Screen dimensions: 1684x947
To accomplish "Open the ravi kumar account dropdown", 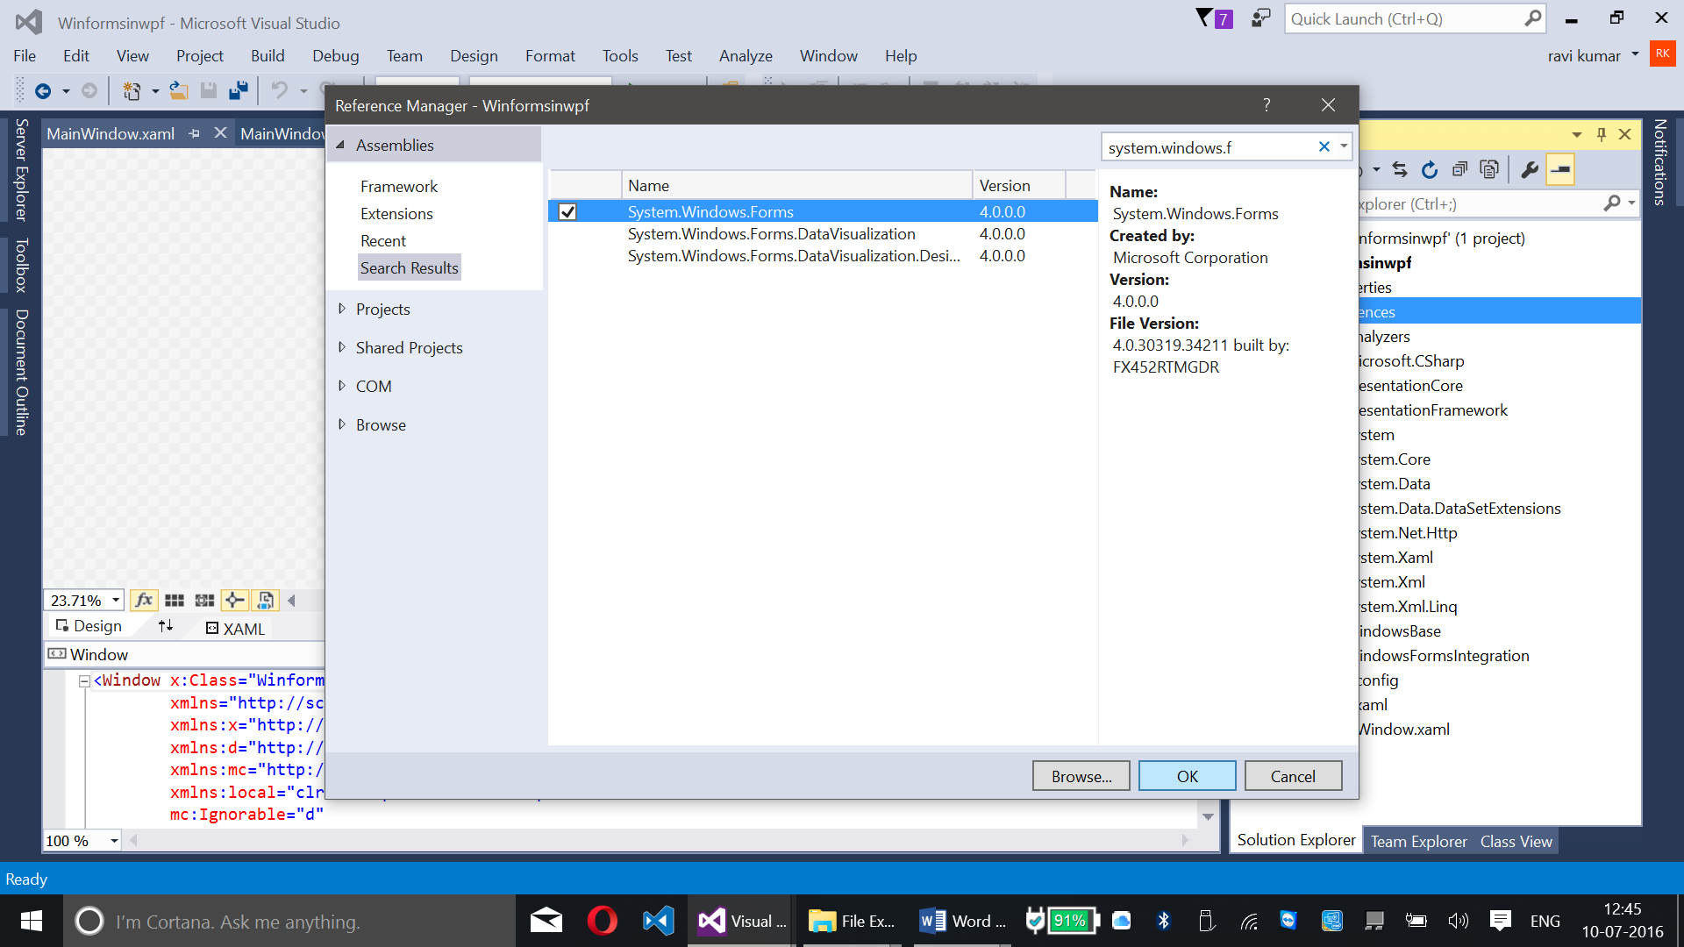I will pyautogui.click(x=1635, y=54).
